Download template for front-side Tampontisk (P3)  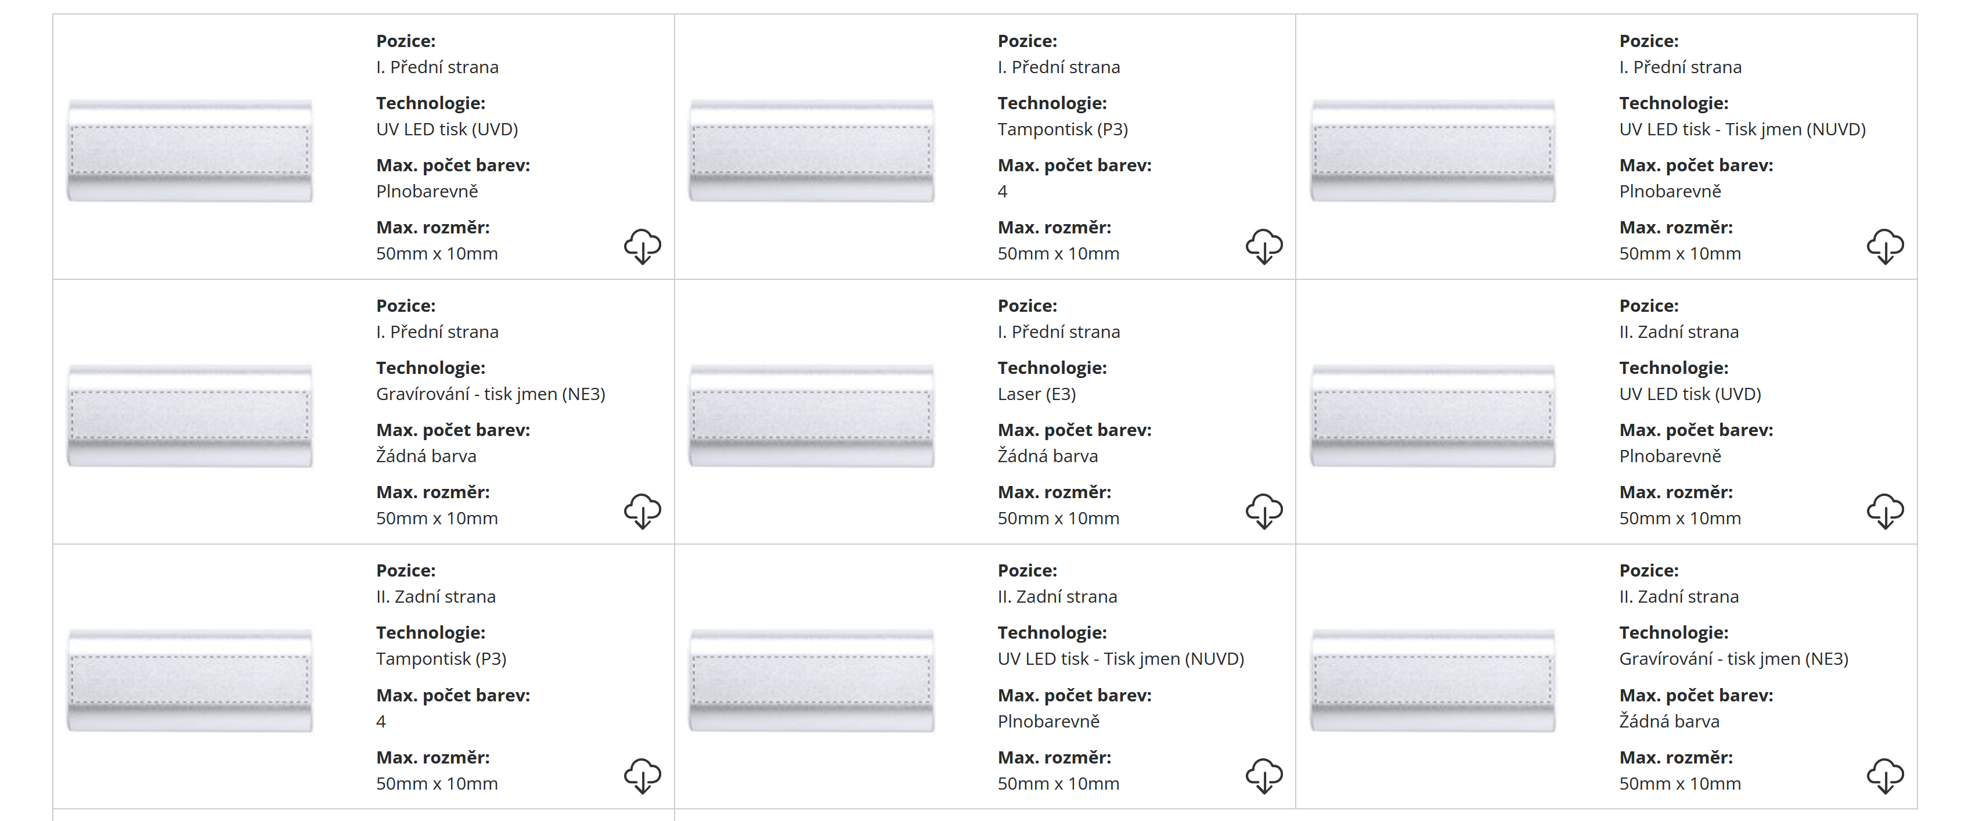1264,246
